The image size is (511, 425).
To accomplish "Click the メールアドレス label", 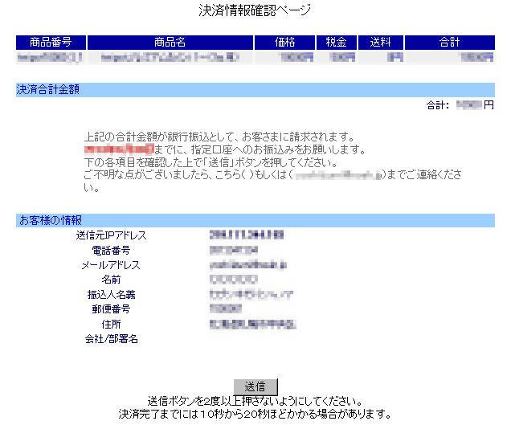I will tap(111, 265).
